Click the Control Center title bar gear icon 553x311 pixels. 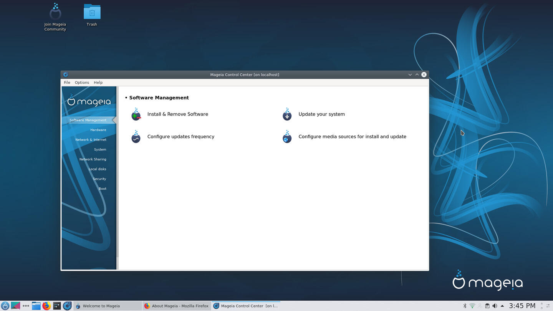[65, 74]
